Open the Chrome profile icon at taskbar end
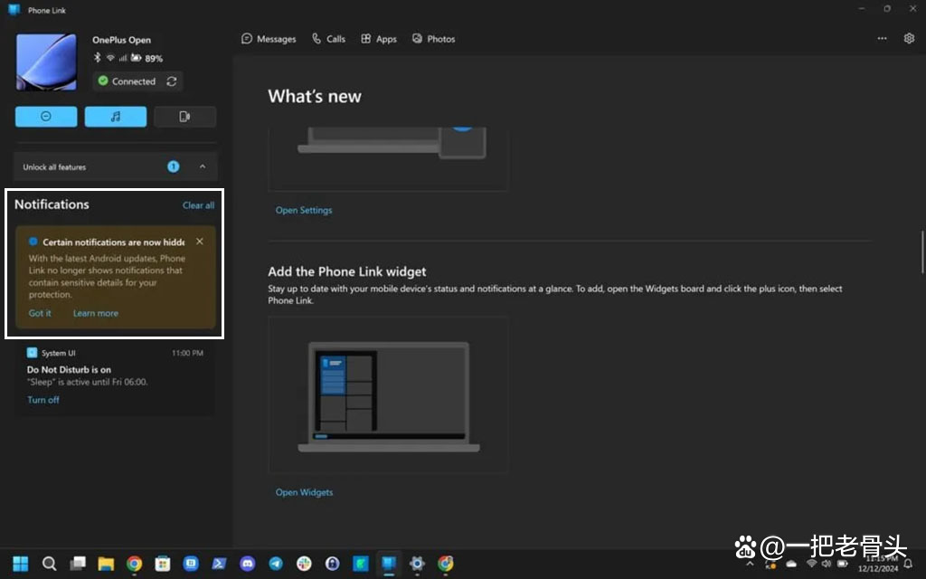The width and height of the screenshot is (926, 579). (x=445, y=564)
